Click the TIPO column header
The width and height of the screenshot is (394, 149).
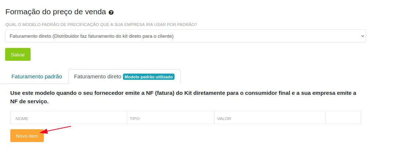pyautogui.click(x=135, y=119)
